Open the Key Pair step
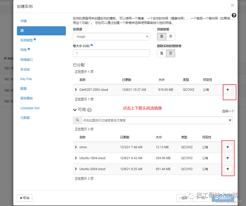246x206 pixels. [x=26, y=79]
